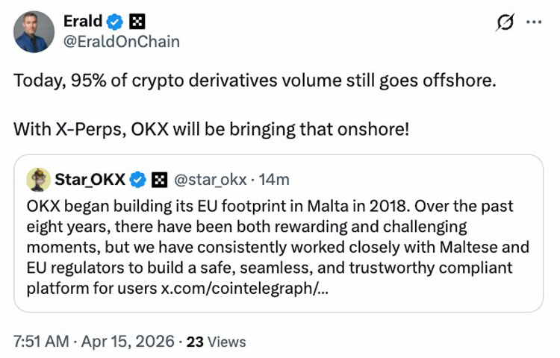
Task: Click the verified badge beside Star_OKX
Action: [x=138, y=179]
